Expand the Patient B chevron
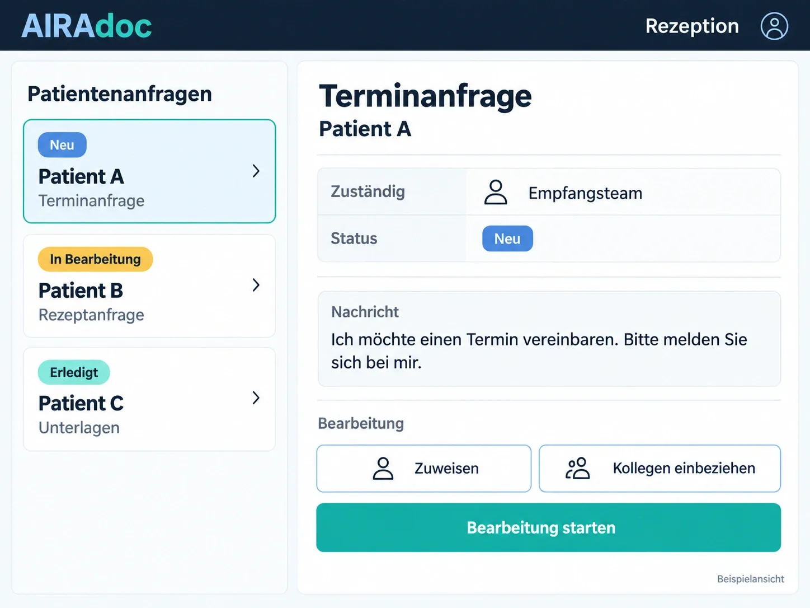 [256, 285]
